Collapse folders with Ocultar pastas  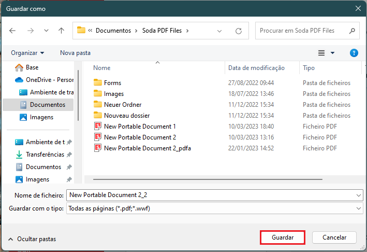(32, 239)
